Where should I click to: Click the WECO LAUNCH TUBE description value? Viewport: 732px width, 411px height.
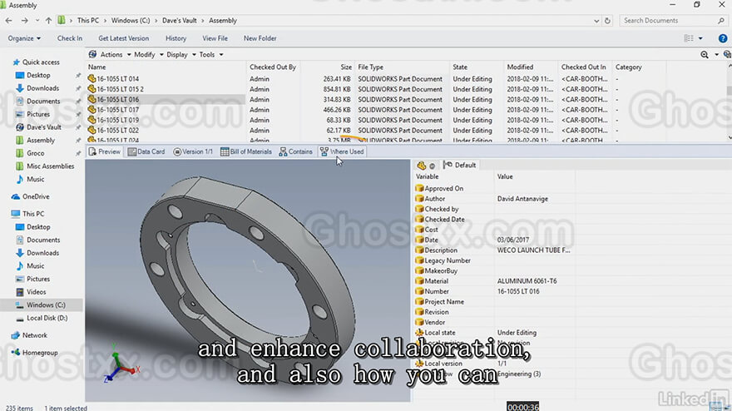coord(533,250)
